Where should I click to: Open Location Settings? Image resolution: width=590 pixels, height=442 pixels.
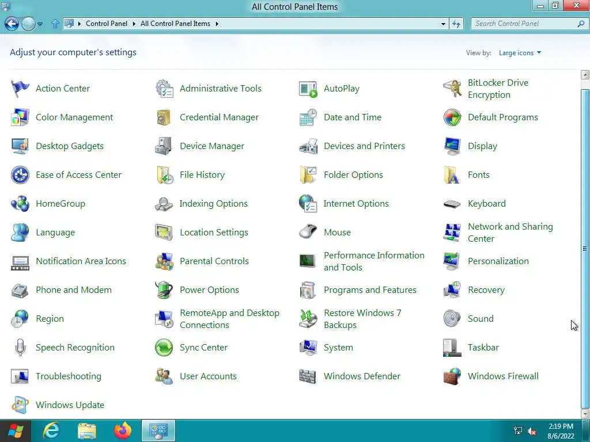pos(214,233)
